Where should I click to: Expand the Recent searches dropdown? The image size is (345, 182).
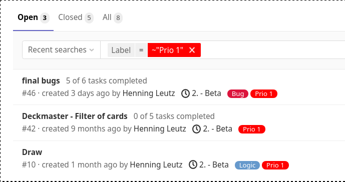[61, 50]
